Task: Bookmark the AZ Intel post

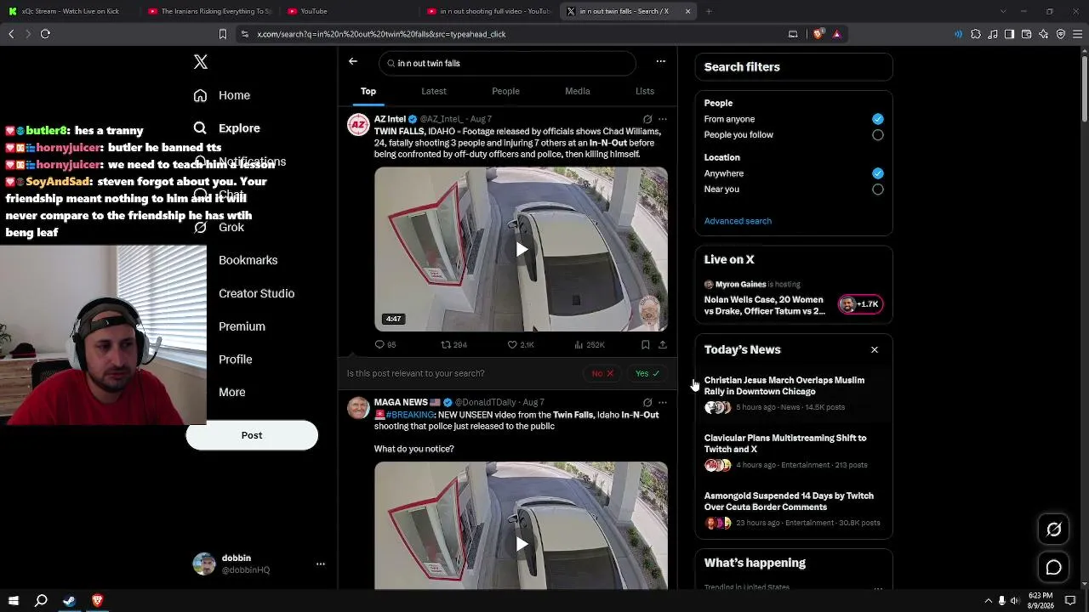Action: [646, 345]
